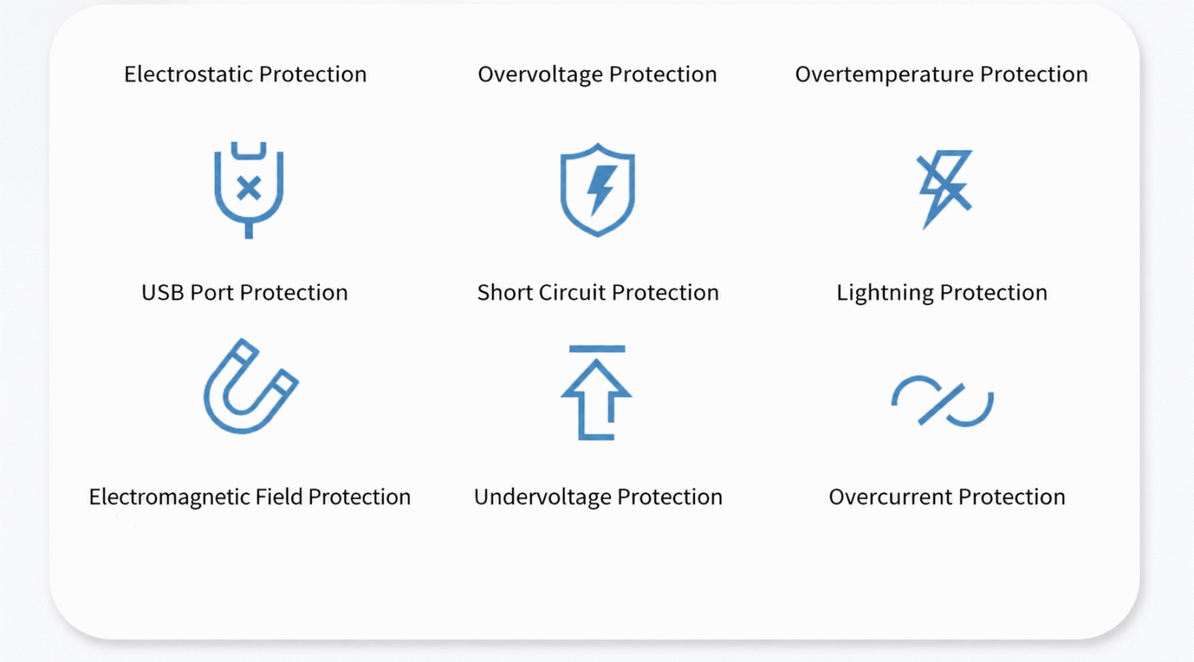Click the upward arrow with bar icon
This screenshot has width=1194, height=662.
[x=597, y=392]
